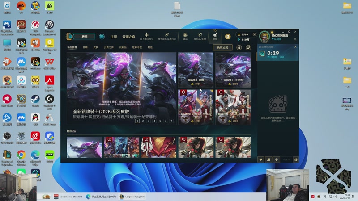358x201 pixels.
Task: Switch banner to page 6
Action: pos(166,121)
